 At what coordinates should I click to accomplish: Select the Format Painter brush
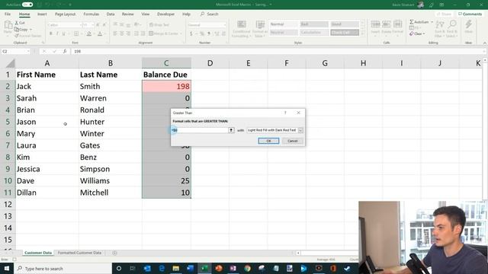pos(17,36)
